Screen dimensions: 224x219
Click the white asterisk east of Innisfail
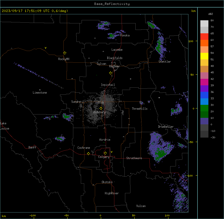pos(130,79)
